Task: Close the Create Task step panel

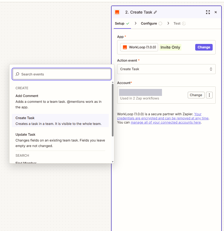Action: click(x=216, y=12)
